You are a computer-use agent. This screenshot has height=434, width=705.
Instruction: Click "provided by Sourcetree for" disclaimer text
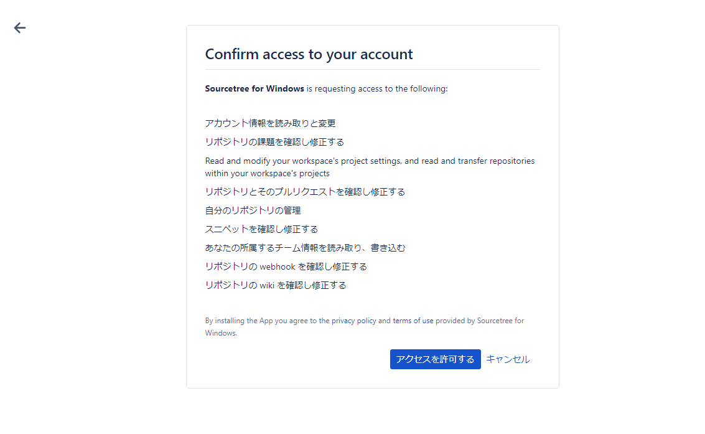point(479,321)
